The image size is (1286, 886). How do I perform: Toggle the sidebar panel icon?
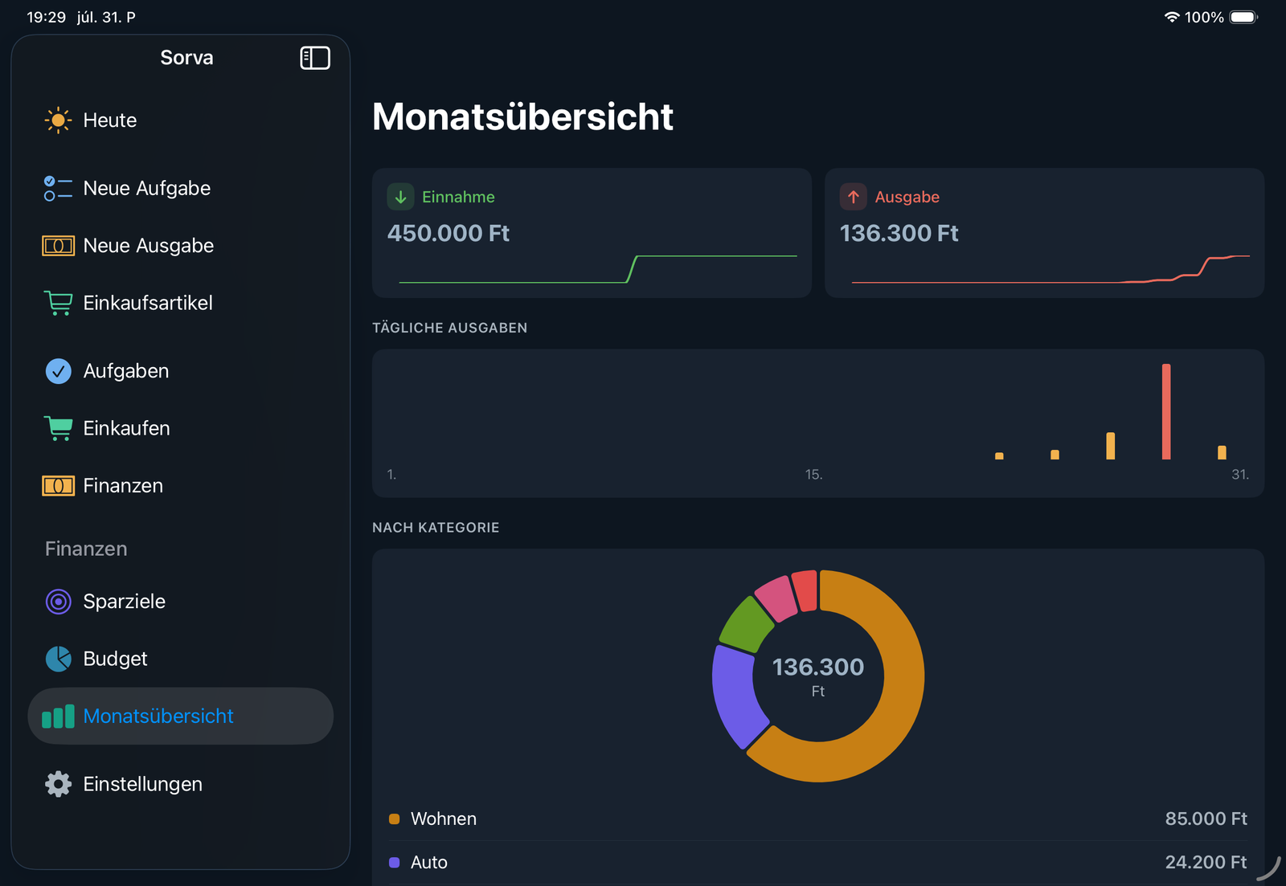tap(315, 58)
